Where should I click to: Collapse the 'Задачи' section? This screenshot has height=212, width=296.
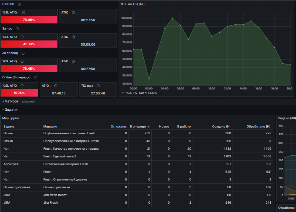click(10, 110)
